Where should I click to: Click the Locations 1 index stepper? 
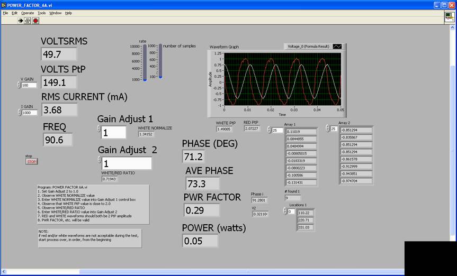coord(285,211)
